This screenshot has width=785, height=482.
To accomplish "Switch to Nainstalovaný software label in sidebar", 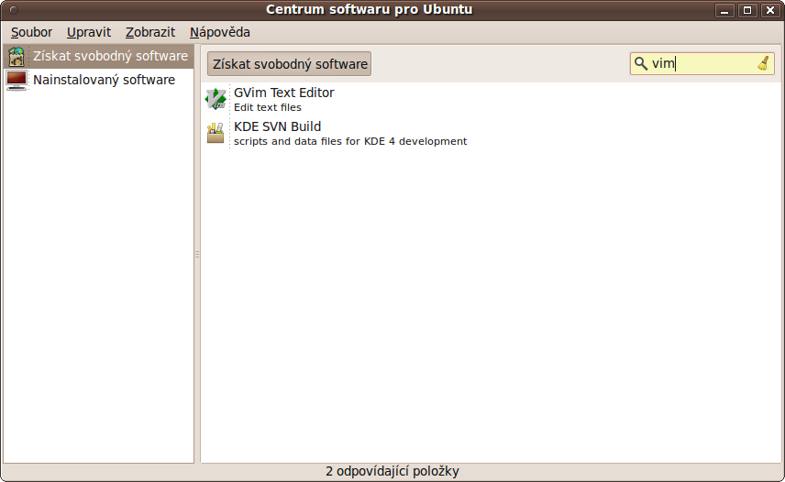I will (104, 80).
